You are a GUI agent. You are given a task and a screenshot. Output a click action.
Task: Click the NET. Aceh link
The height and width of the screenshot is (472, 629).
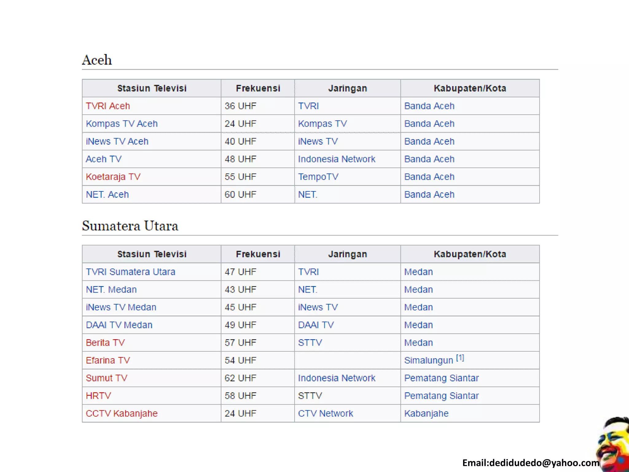tap(107, 195)
